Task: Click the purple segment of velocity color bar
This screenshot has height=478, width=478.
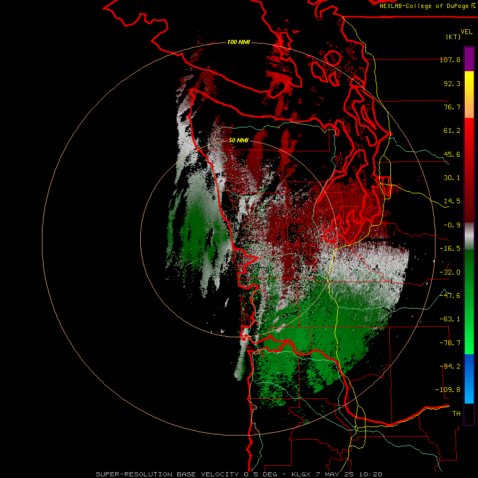Action: tap(469, 59)
